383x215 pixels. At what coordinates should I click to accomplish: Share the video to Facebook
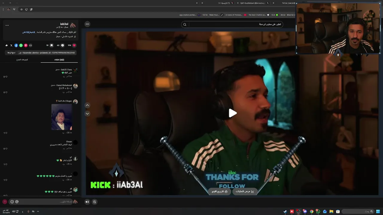coord(16,45)
